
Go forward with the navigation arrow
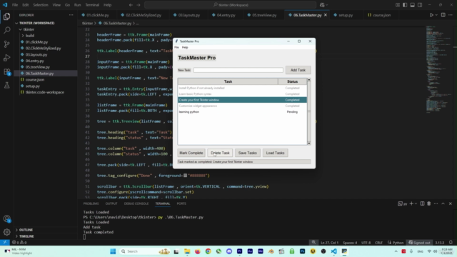(139, 5)
